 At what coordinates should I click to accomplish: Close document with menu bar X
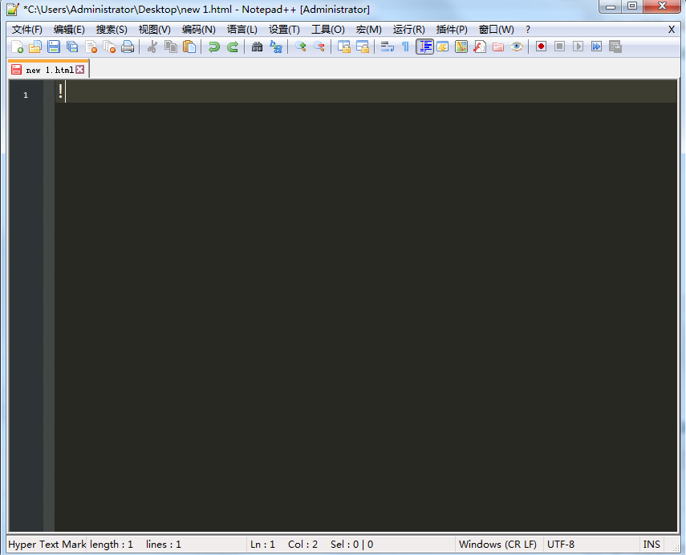[x=671, y=30]
